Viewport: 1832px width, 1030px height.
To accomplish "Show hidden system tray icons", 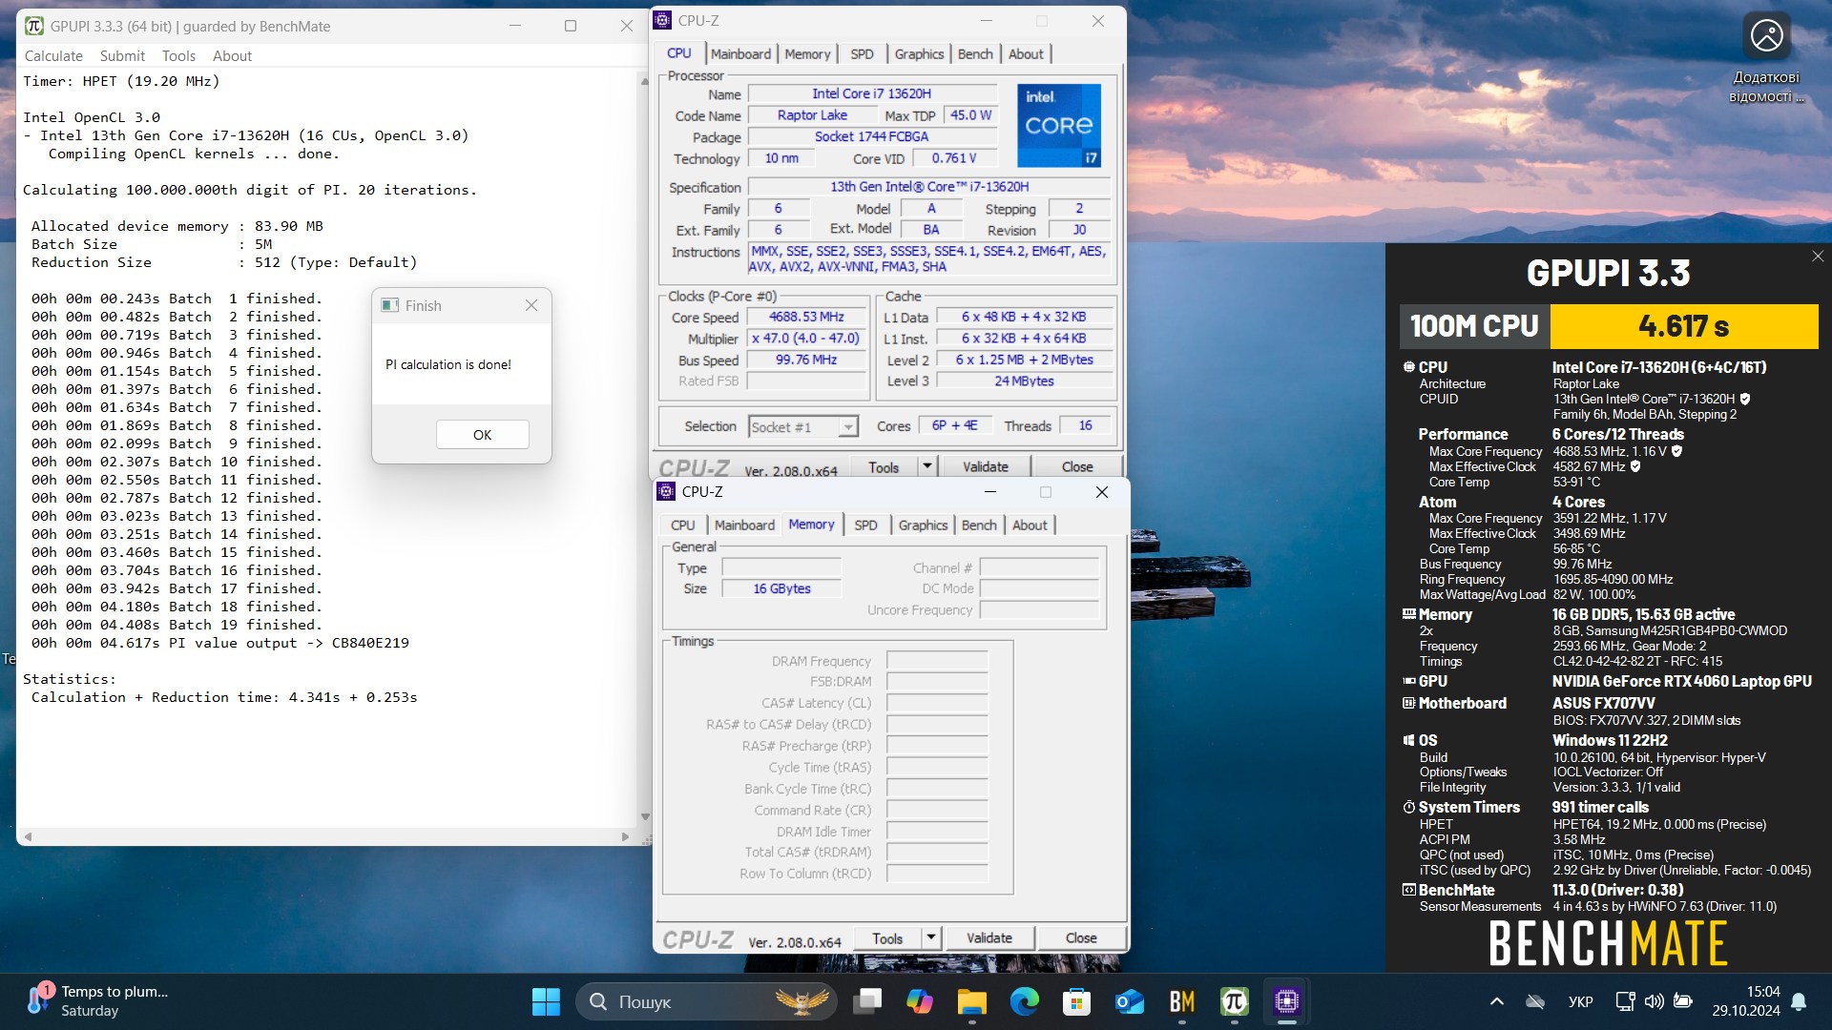I will click(x=1496, y=1001).
